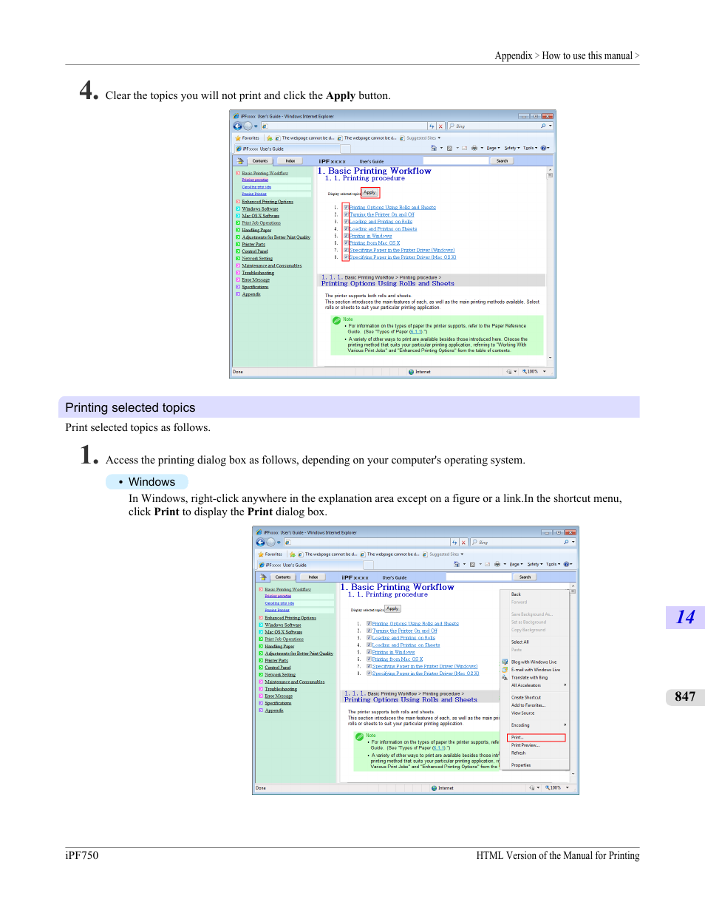Click the IE Home icon in upper browser

pyautogui.click(x=434, y=148)
